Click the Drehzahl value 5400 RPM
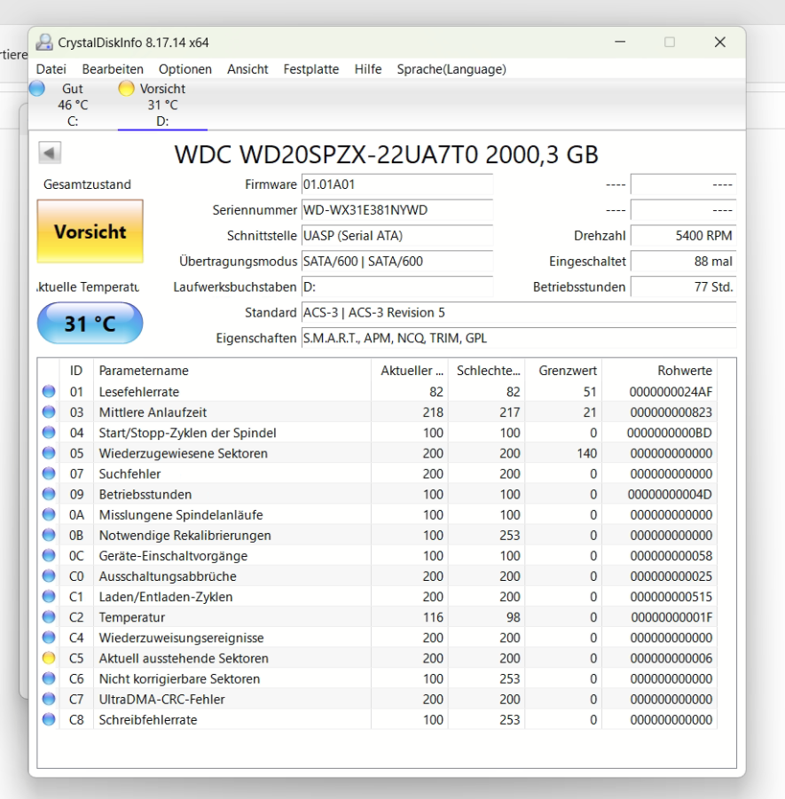Screen dimensions: 785x799 pos(684,235)
